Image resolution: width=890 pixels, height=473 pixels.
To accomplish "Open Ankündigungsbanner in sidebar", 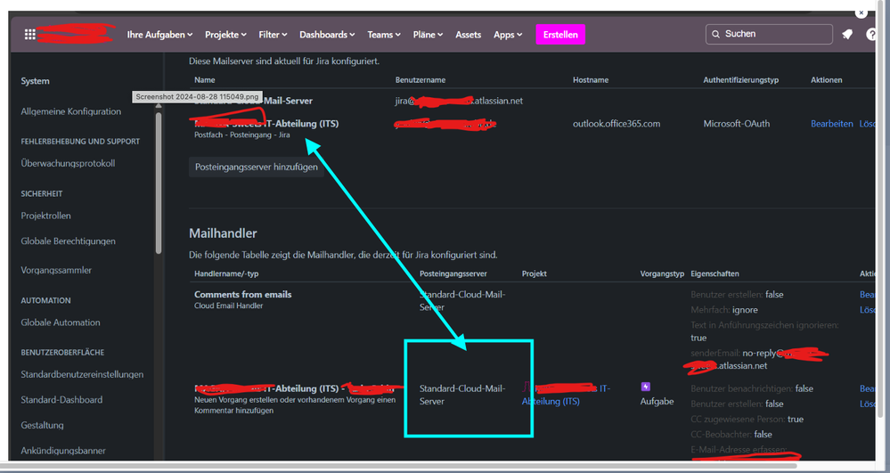I will [63, 451].
